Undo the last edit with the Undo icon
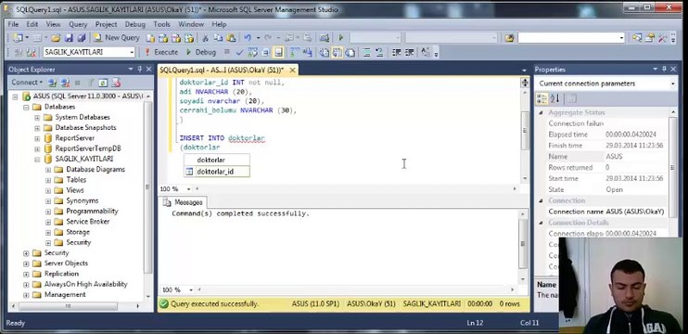This screenshot has height=334, width=688. [x=248, y=38]
